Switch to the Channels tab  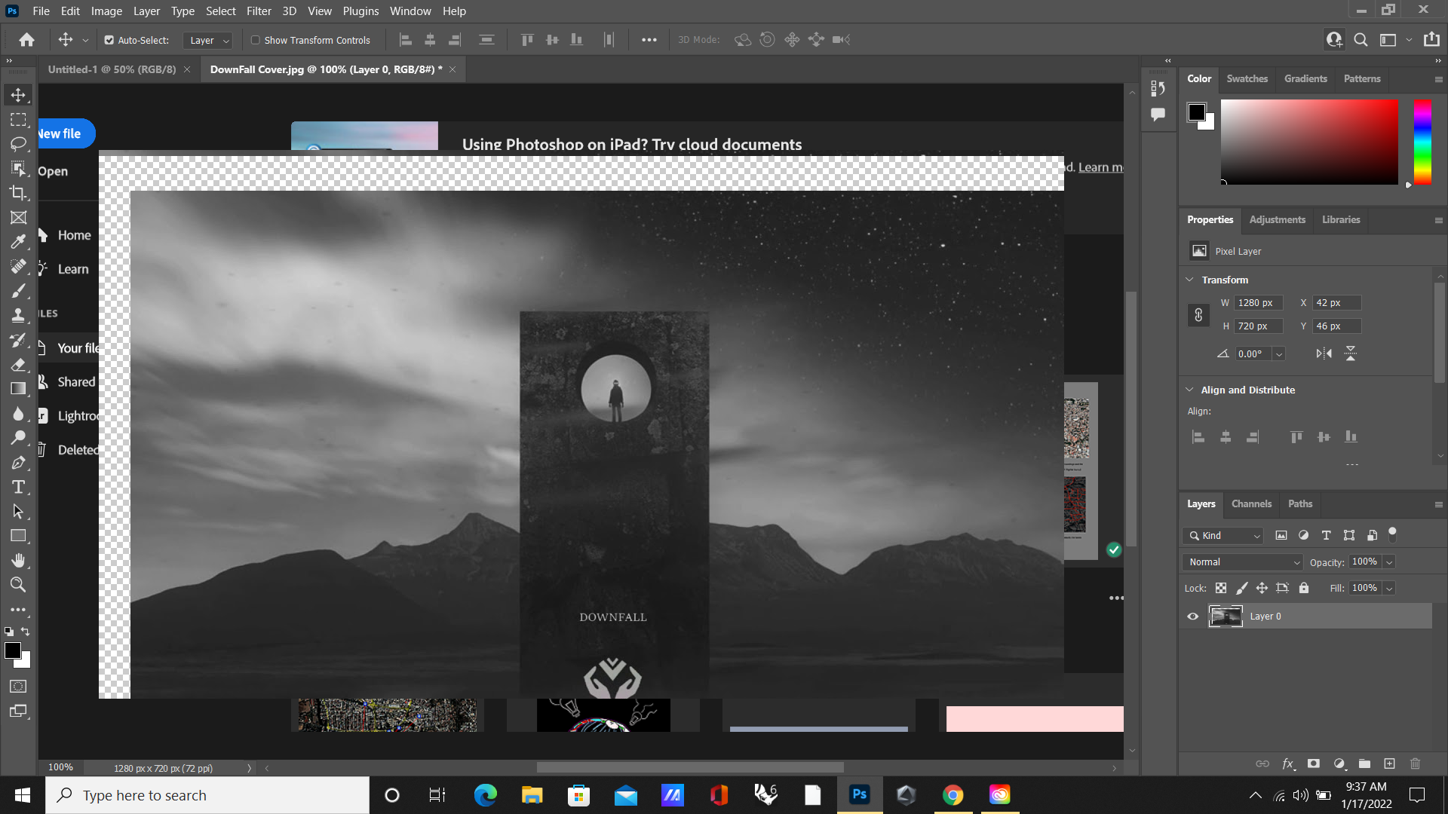[x=1251, y=504]
